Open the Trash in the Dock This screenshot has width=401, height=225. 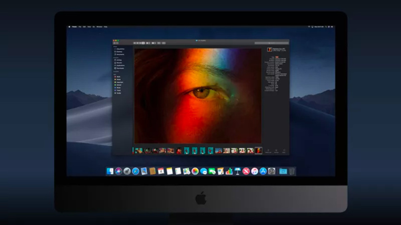click(x=292, y=171)
